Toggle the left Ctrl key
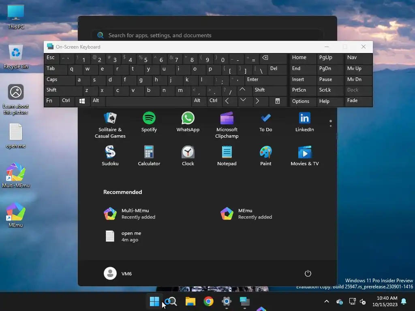Viewport: 415px width, 311px height. 67,101
